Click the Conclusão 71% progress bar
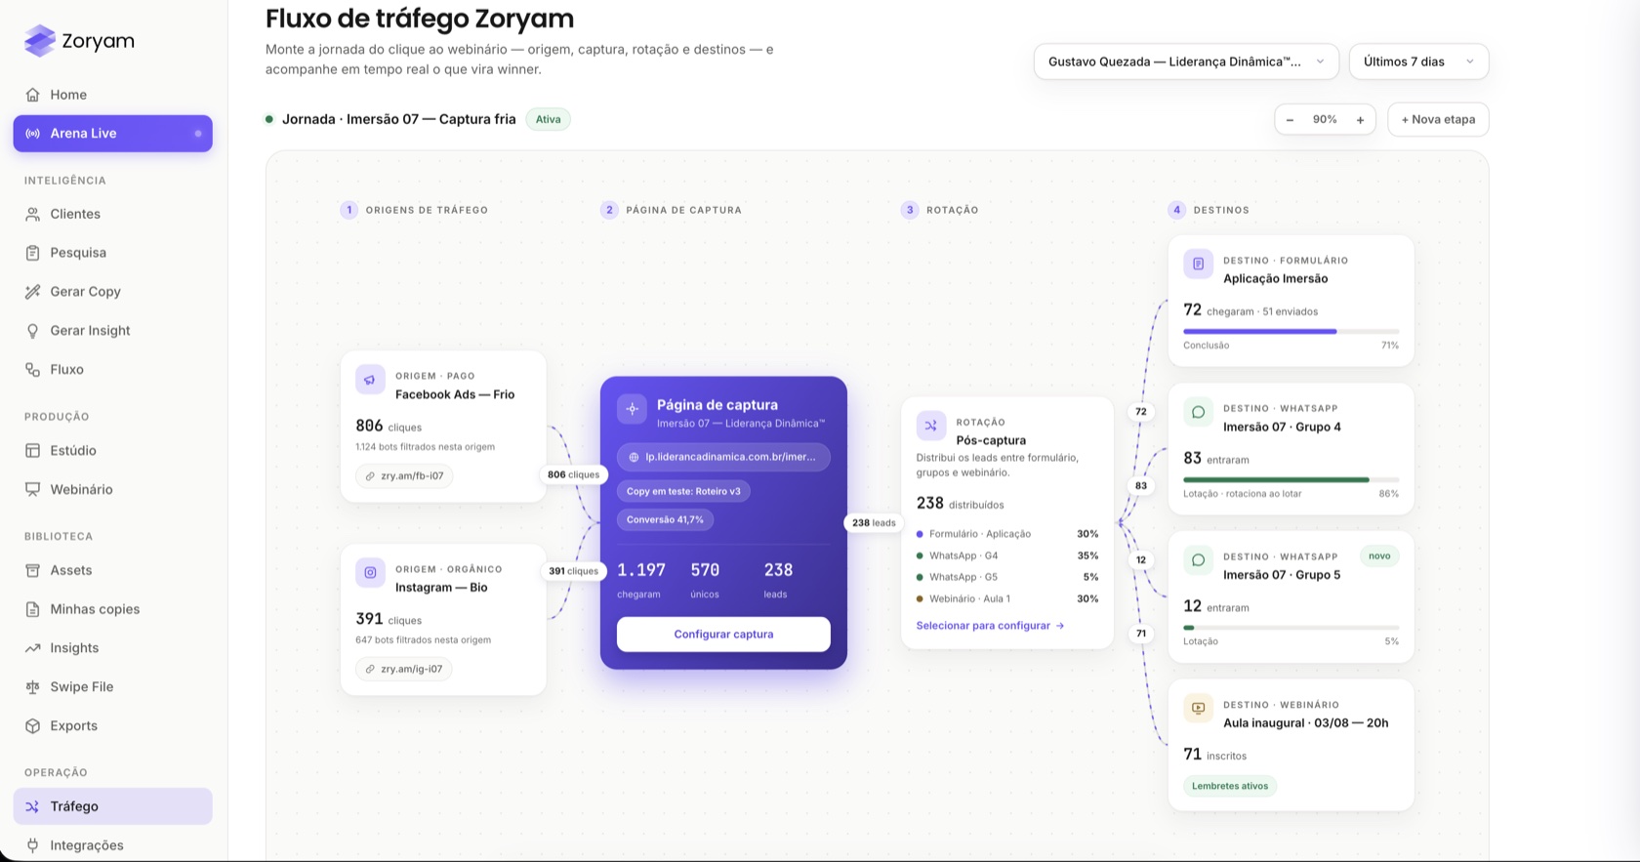 tap(1291, 331)
